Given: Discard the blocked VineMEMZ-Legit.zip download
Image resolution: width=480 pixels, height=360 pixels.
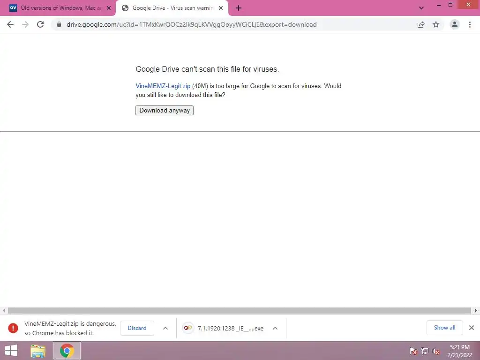Looking at the screenshot, I should [137, 328].
